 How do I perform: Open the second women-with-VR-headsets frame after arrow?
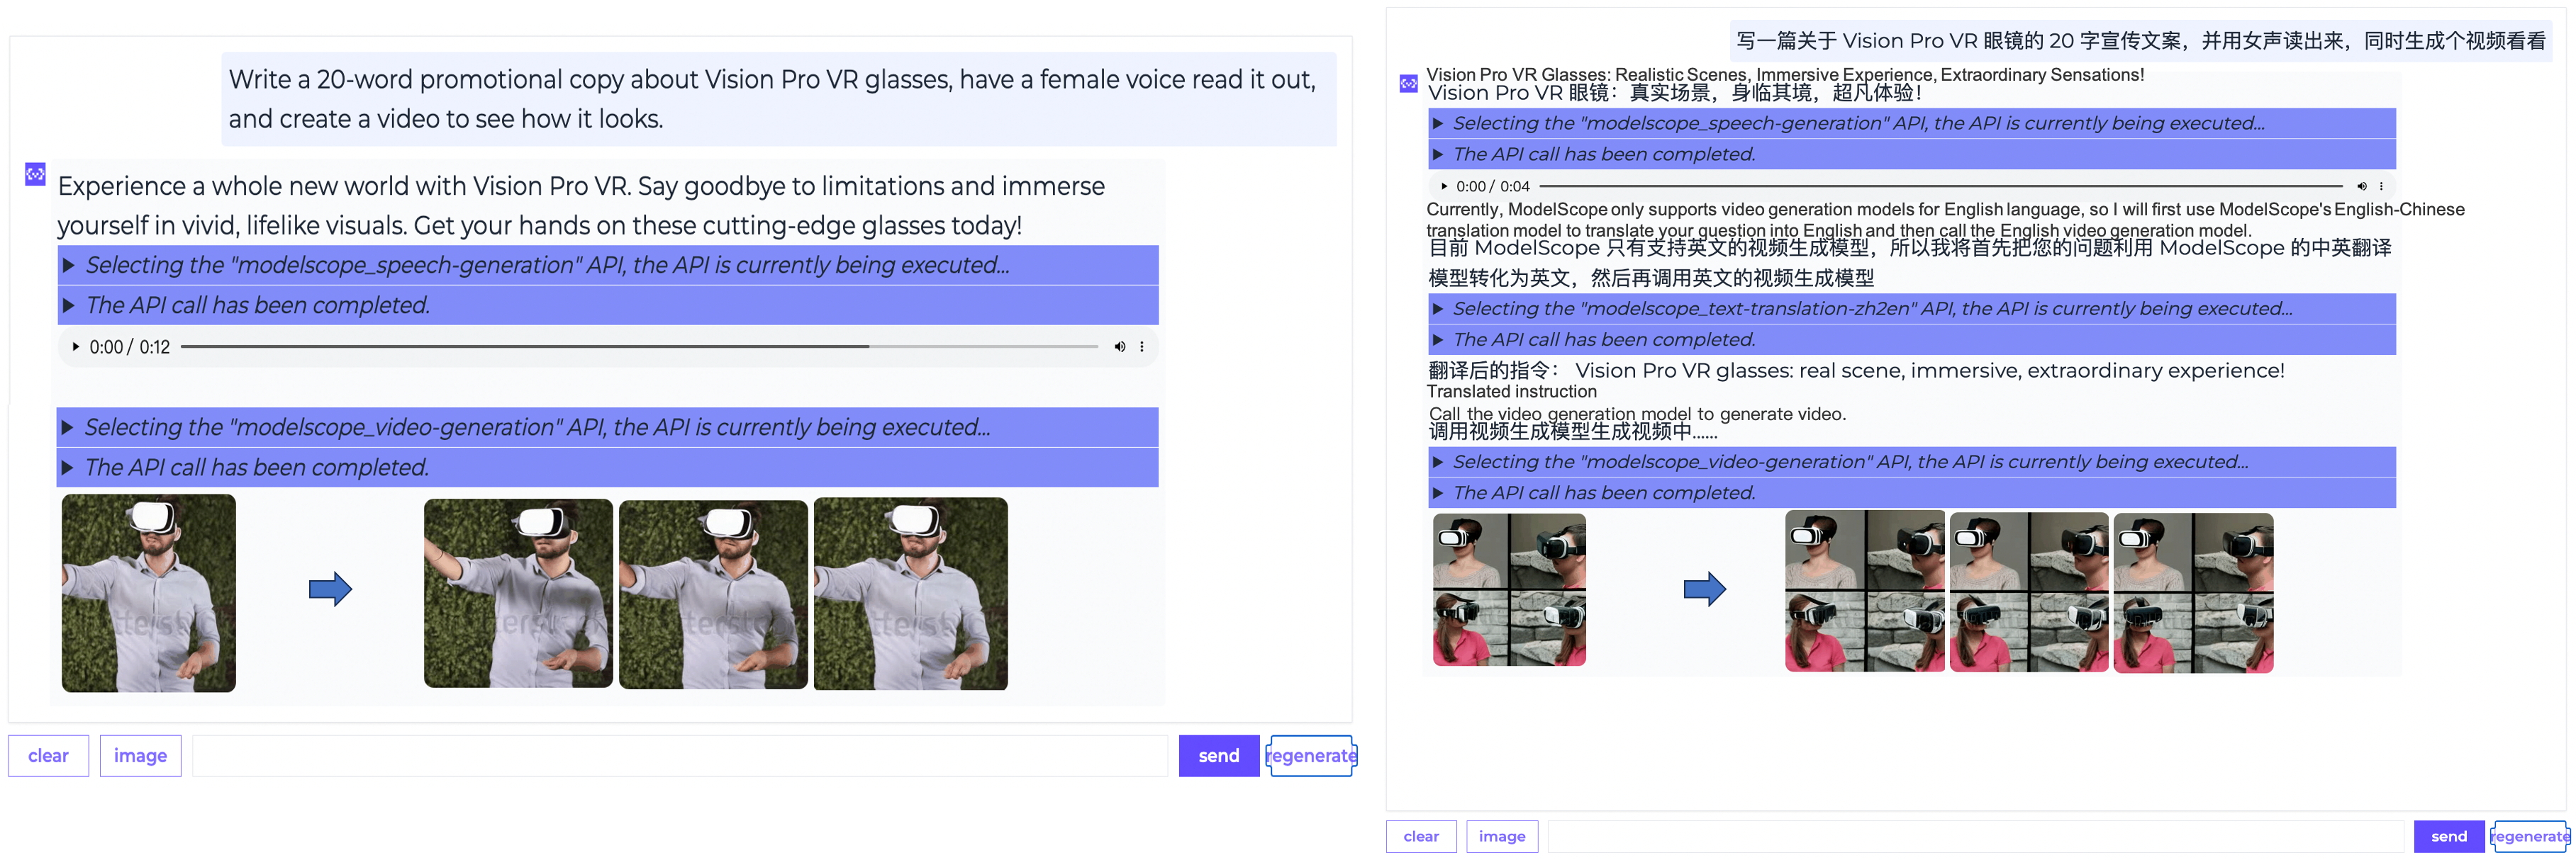1865,592
